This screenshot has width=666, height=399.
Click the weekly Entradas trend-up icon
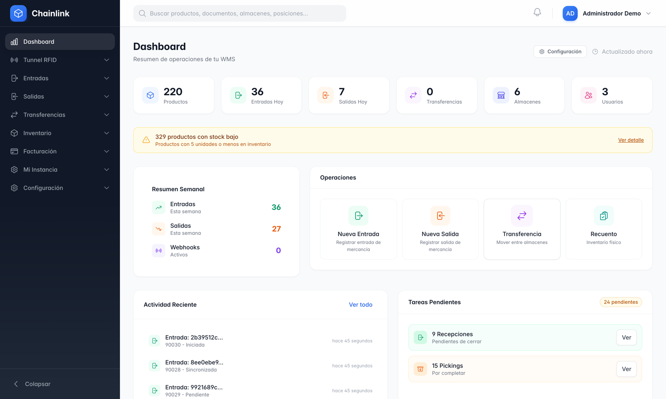click(x=159, y=207)
